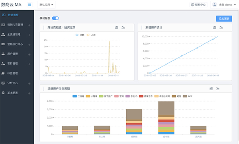Click the 流失期 axis label

coord(198,137)
